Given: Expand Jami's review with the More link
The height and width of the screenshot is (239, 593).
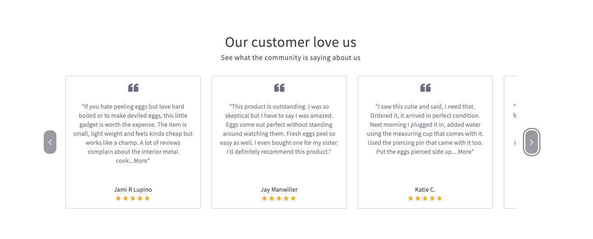Looking at the screenshot, I should point(142,161).
